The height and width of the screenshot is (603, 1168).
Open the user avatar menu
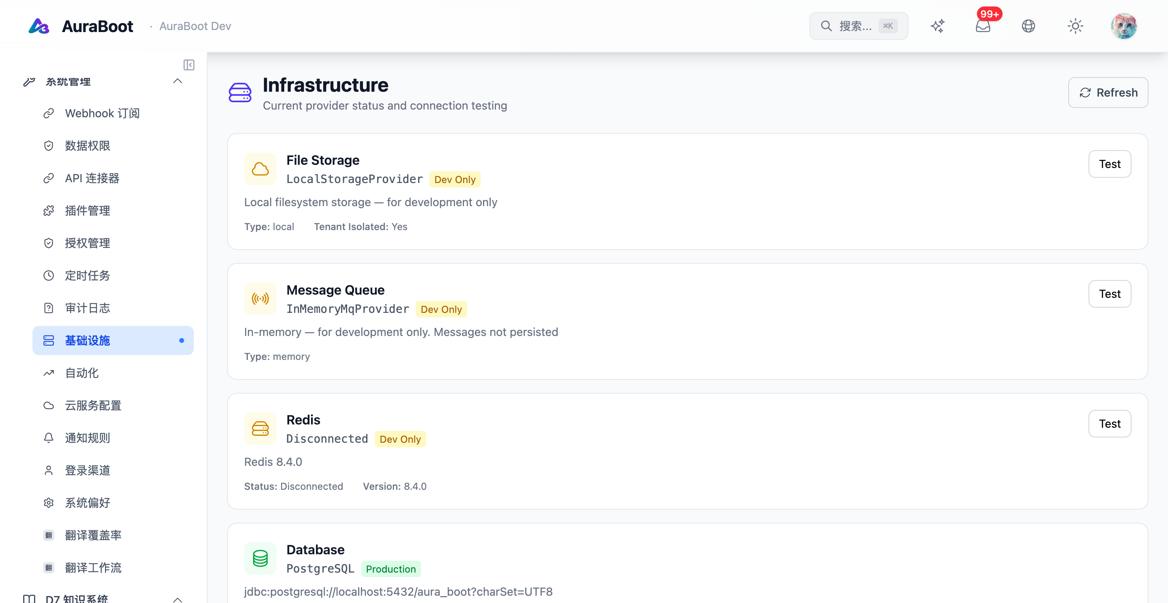click(1123, 26)
